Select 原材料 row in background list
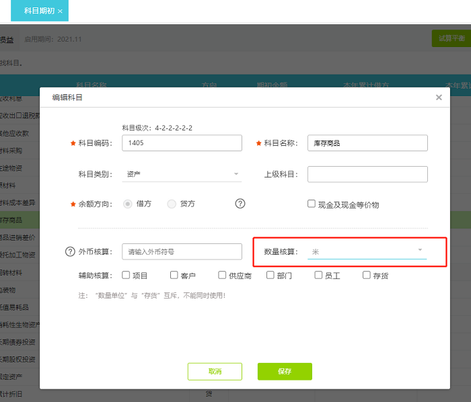 20,185
